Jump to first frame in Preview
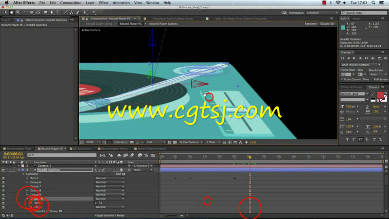This screenshot has width=389, height=219. tap(343, 58)
